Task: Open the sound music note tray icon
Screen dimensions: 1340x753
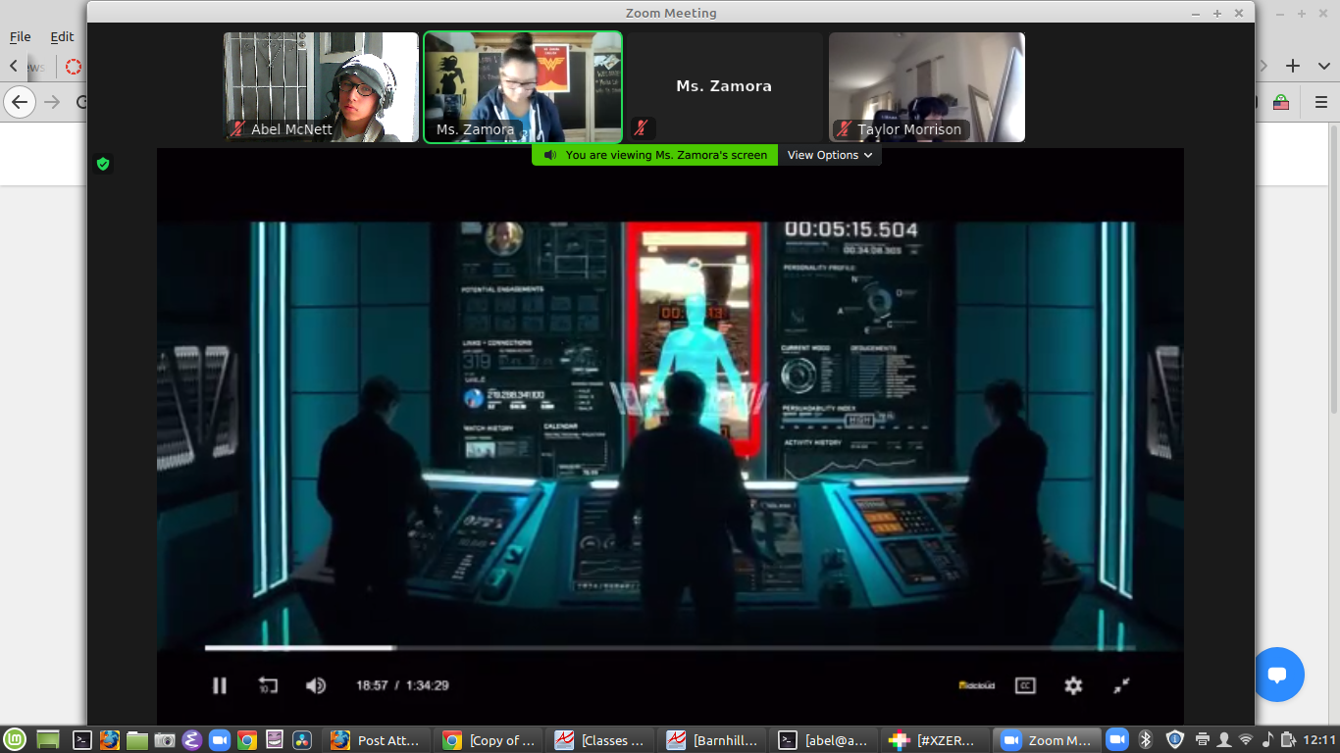Action: click(x=1266, y=740)
